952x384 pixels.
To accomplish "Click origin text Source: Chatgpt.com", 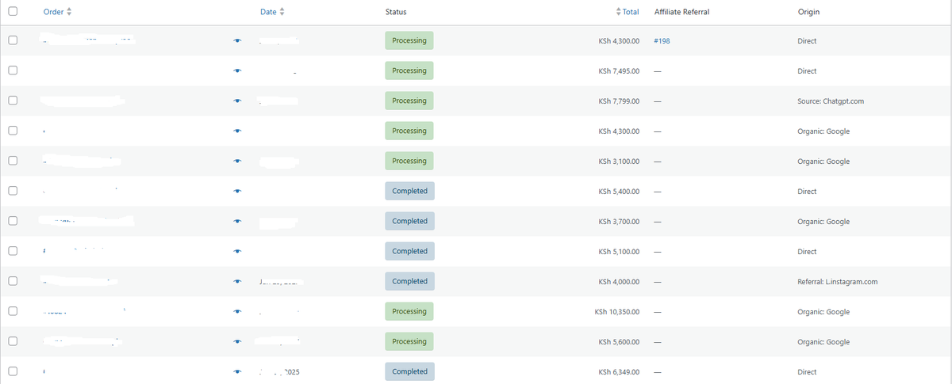I will click(x=830, y=101).
